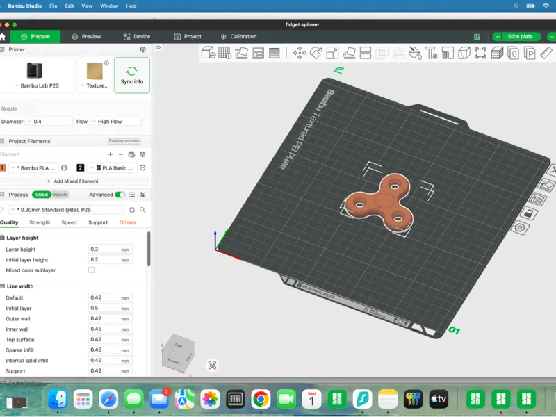556x417 pixels.
Task: Open the variable layer height tool
Action: [274, 53]
